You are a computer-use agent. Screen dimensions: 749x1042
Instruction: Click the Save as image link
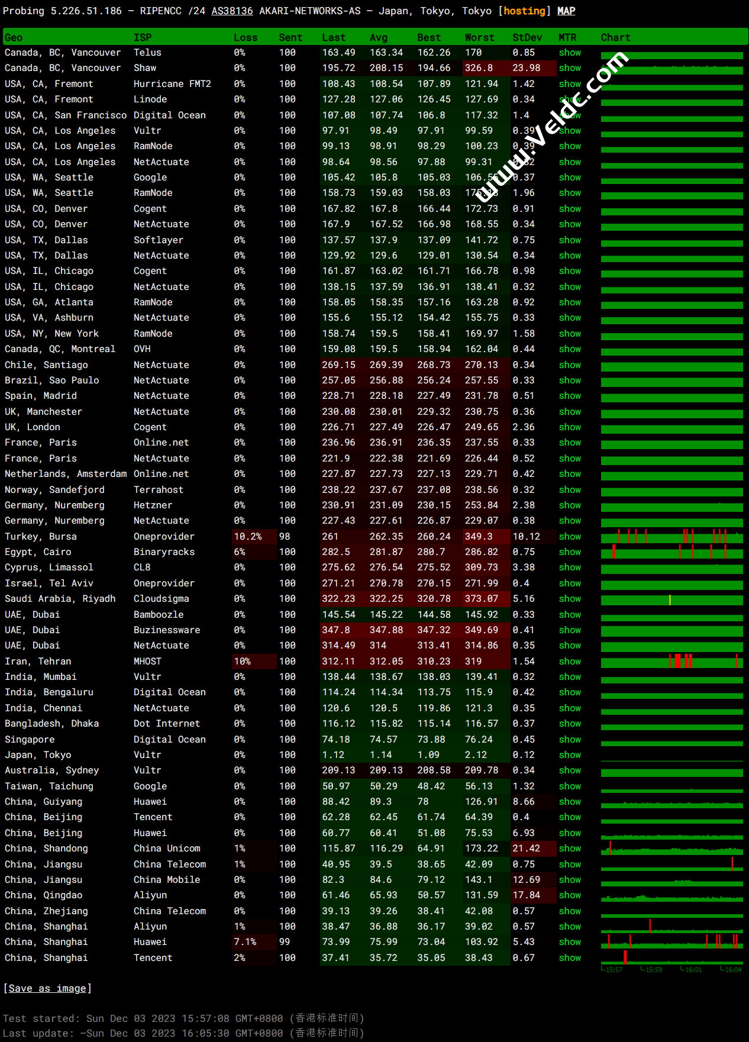click(x=47, y=988)
